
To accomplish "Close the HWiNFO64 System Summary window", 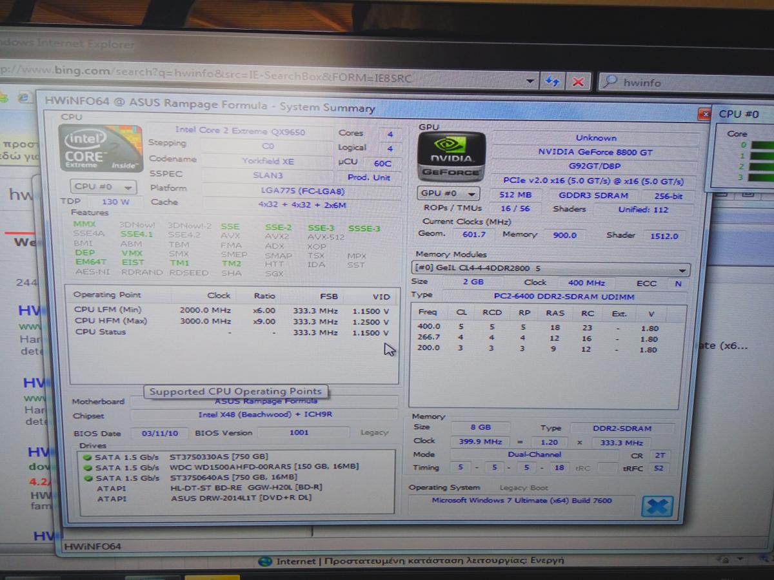I will point(704,115).
